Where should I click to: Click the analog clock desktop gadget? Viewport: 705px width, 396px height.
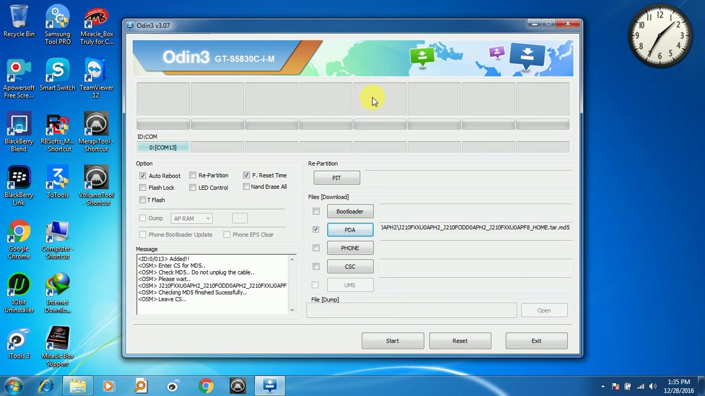point(660,36)
